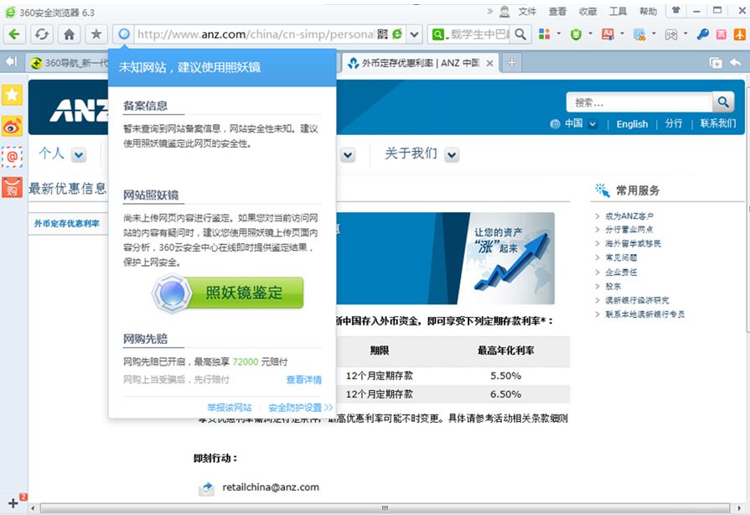Open the 查看 menu
Viewport: 750px width, 515px height.
click(x=557, y=12)
